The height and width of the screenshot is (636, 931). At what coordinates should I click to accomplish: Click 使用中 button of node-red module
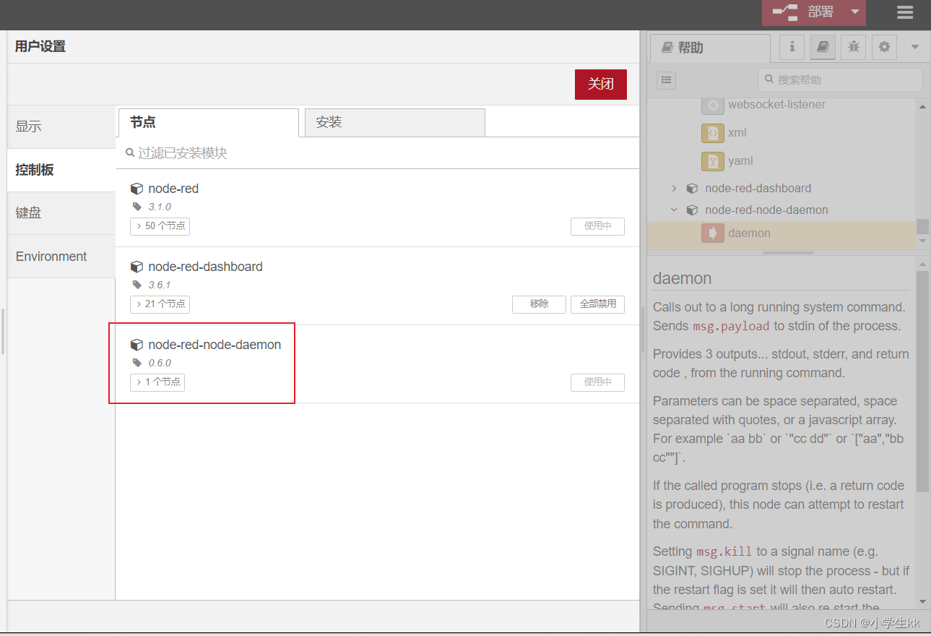tap(597, 226)
